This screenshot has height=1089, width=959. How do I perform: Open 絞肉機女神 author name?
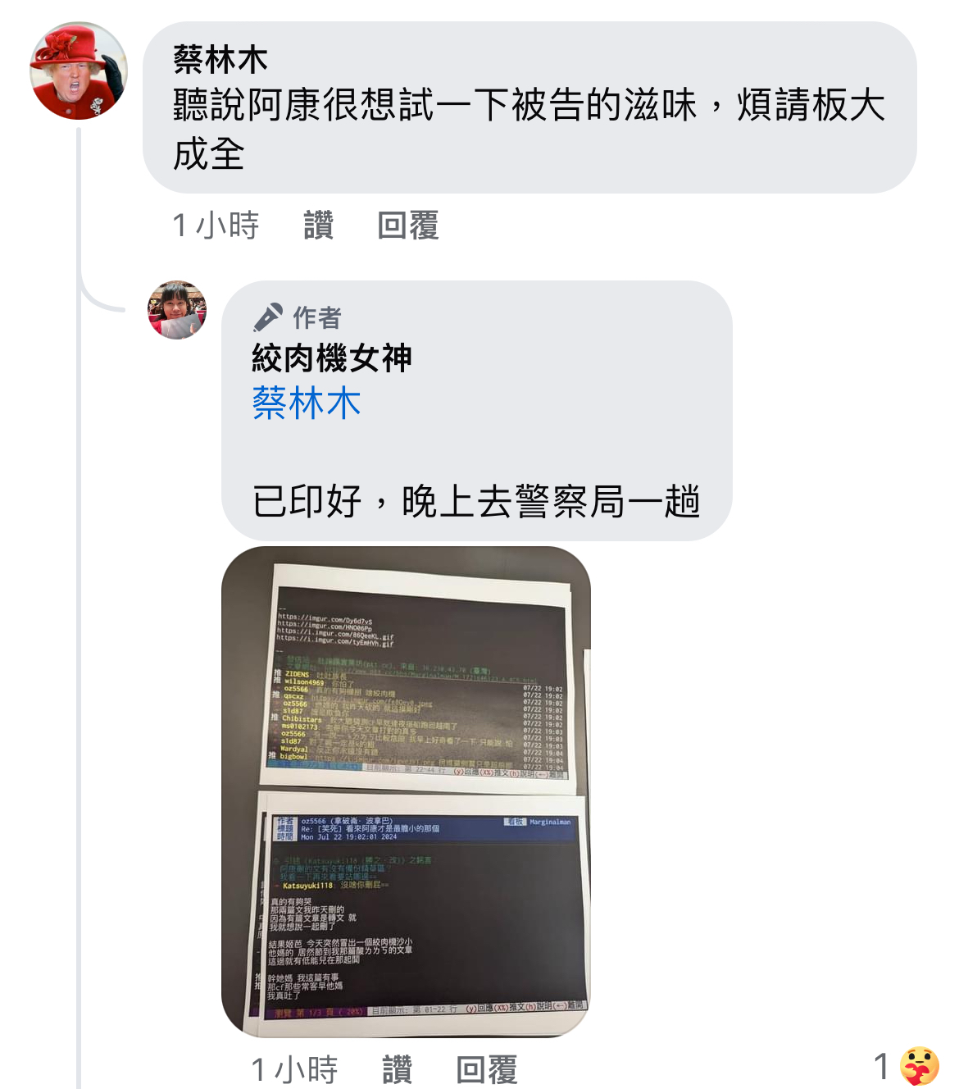pos(332,358)
